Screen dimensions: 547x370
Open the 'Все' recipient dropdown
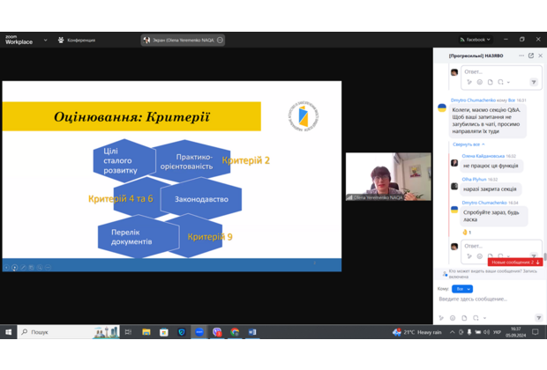point(462,288)
